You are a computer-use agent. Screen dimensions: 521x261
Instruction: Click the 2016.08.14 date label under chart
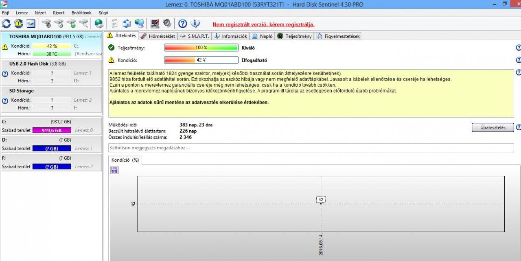coord(321,244)
